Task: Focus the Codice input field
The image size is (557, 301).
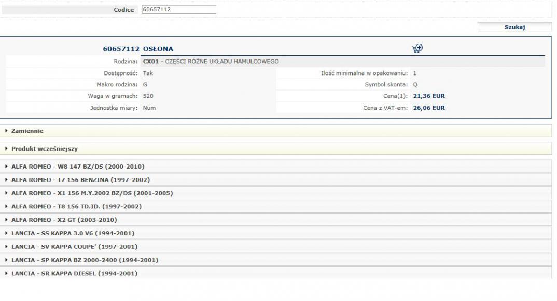Action: pos(179,9)
